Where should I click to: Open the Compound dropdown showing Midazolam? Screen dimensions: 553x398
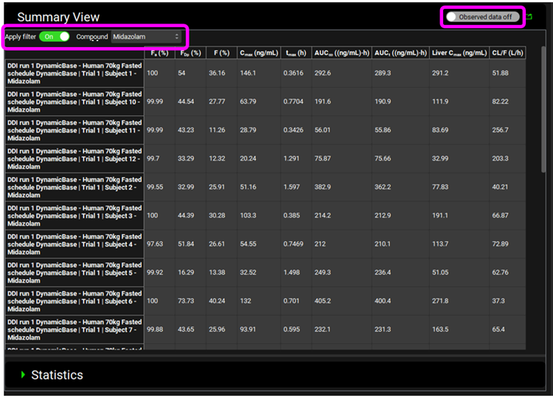click(x=146, y=36)
